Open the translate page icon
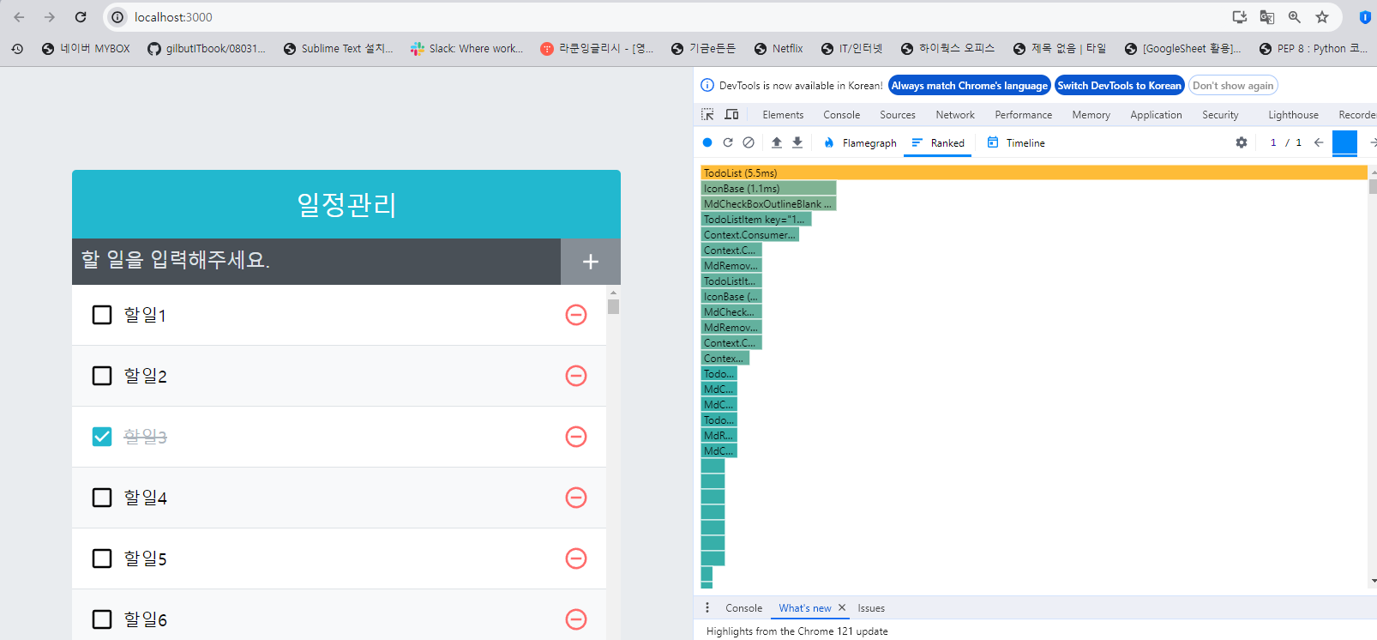Viewport: 1377px width, 640px height. click(x=1267, y=17)
